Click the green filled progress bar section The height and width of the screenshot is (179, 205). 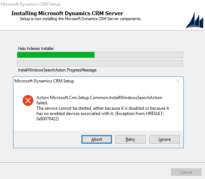point(56,55)
